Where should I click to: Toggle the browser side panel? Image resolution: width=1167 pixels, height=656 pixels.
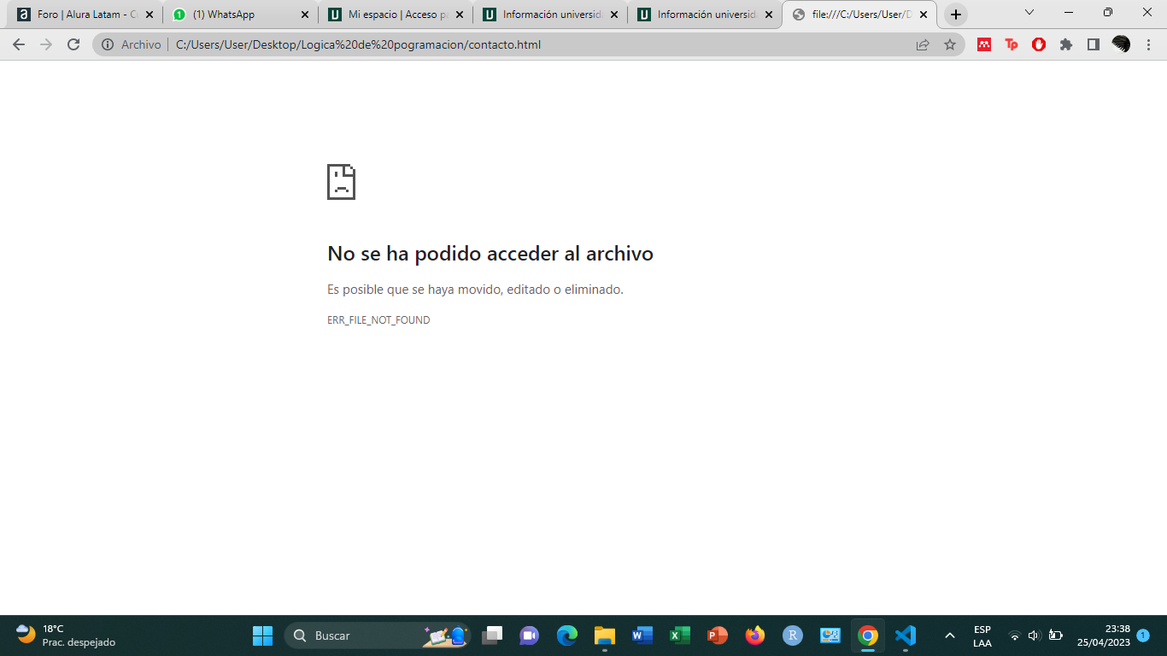pyautogui.click(x=1094, y=44)
